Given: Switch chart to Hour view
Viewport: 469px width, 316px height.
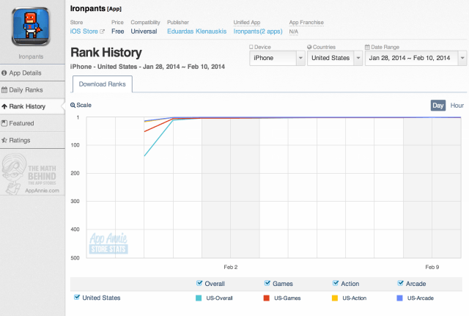Looking at the screenshot, I should point(457,106).
